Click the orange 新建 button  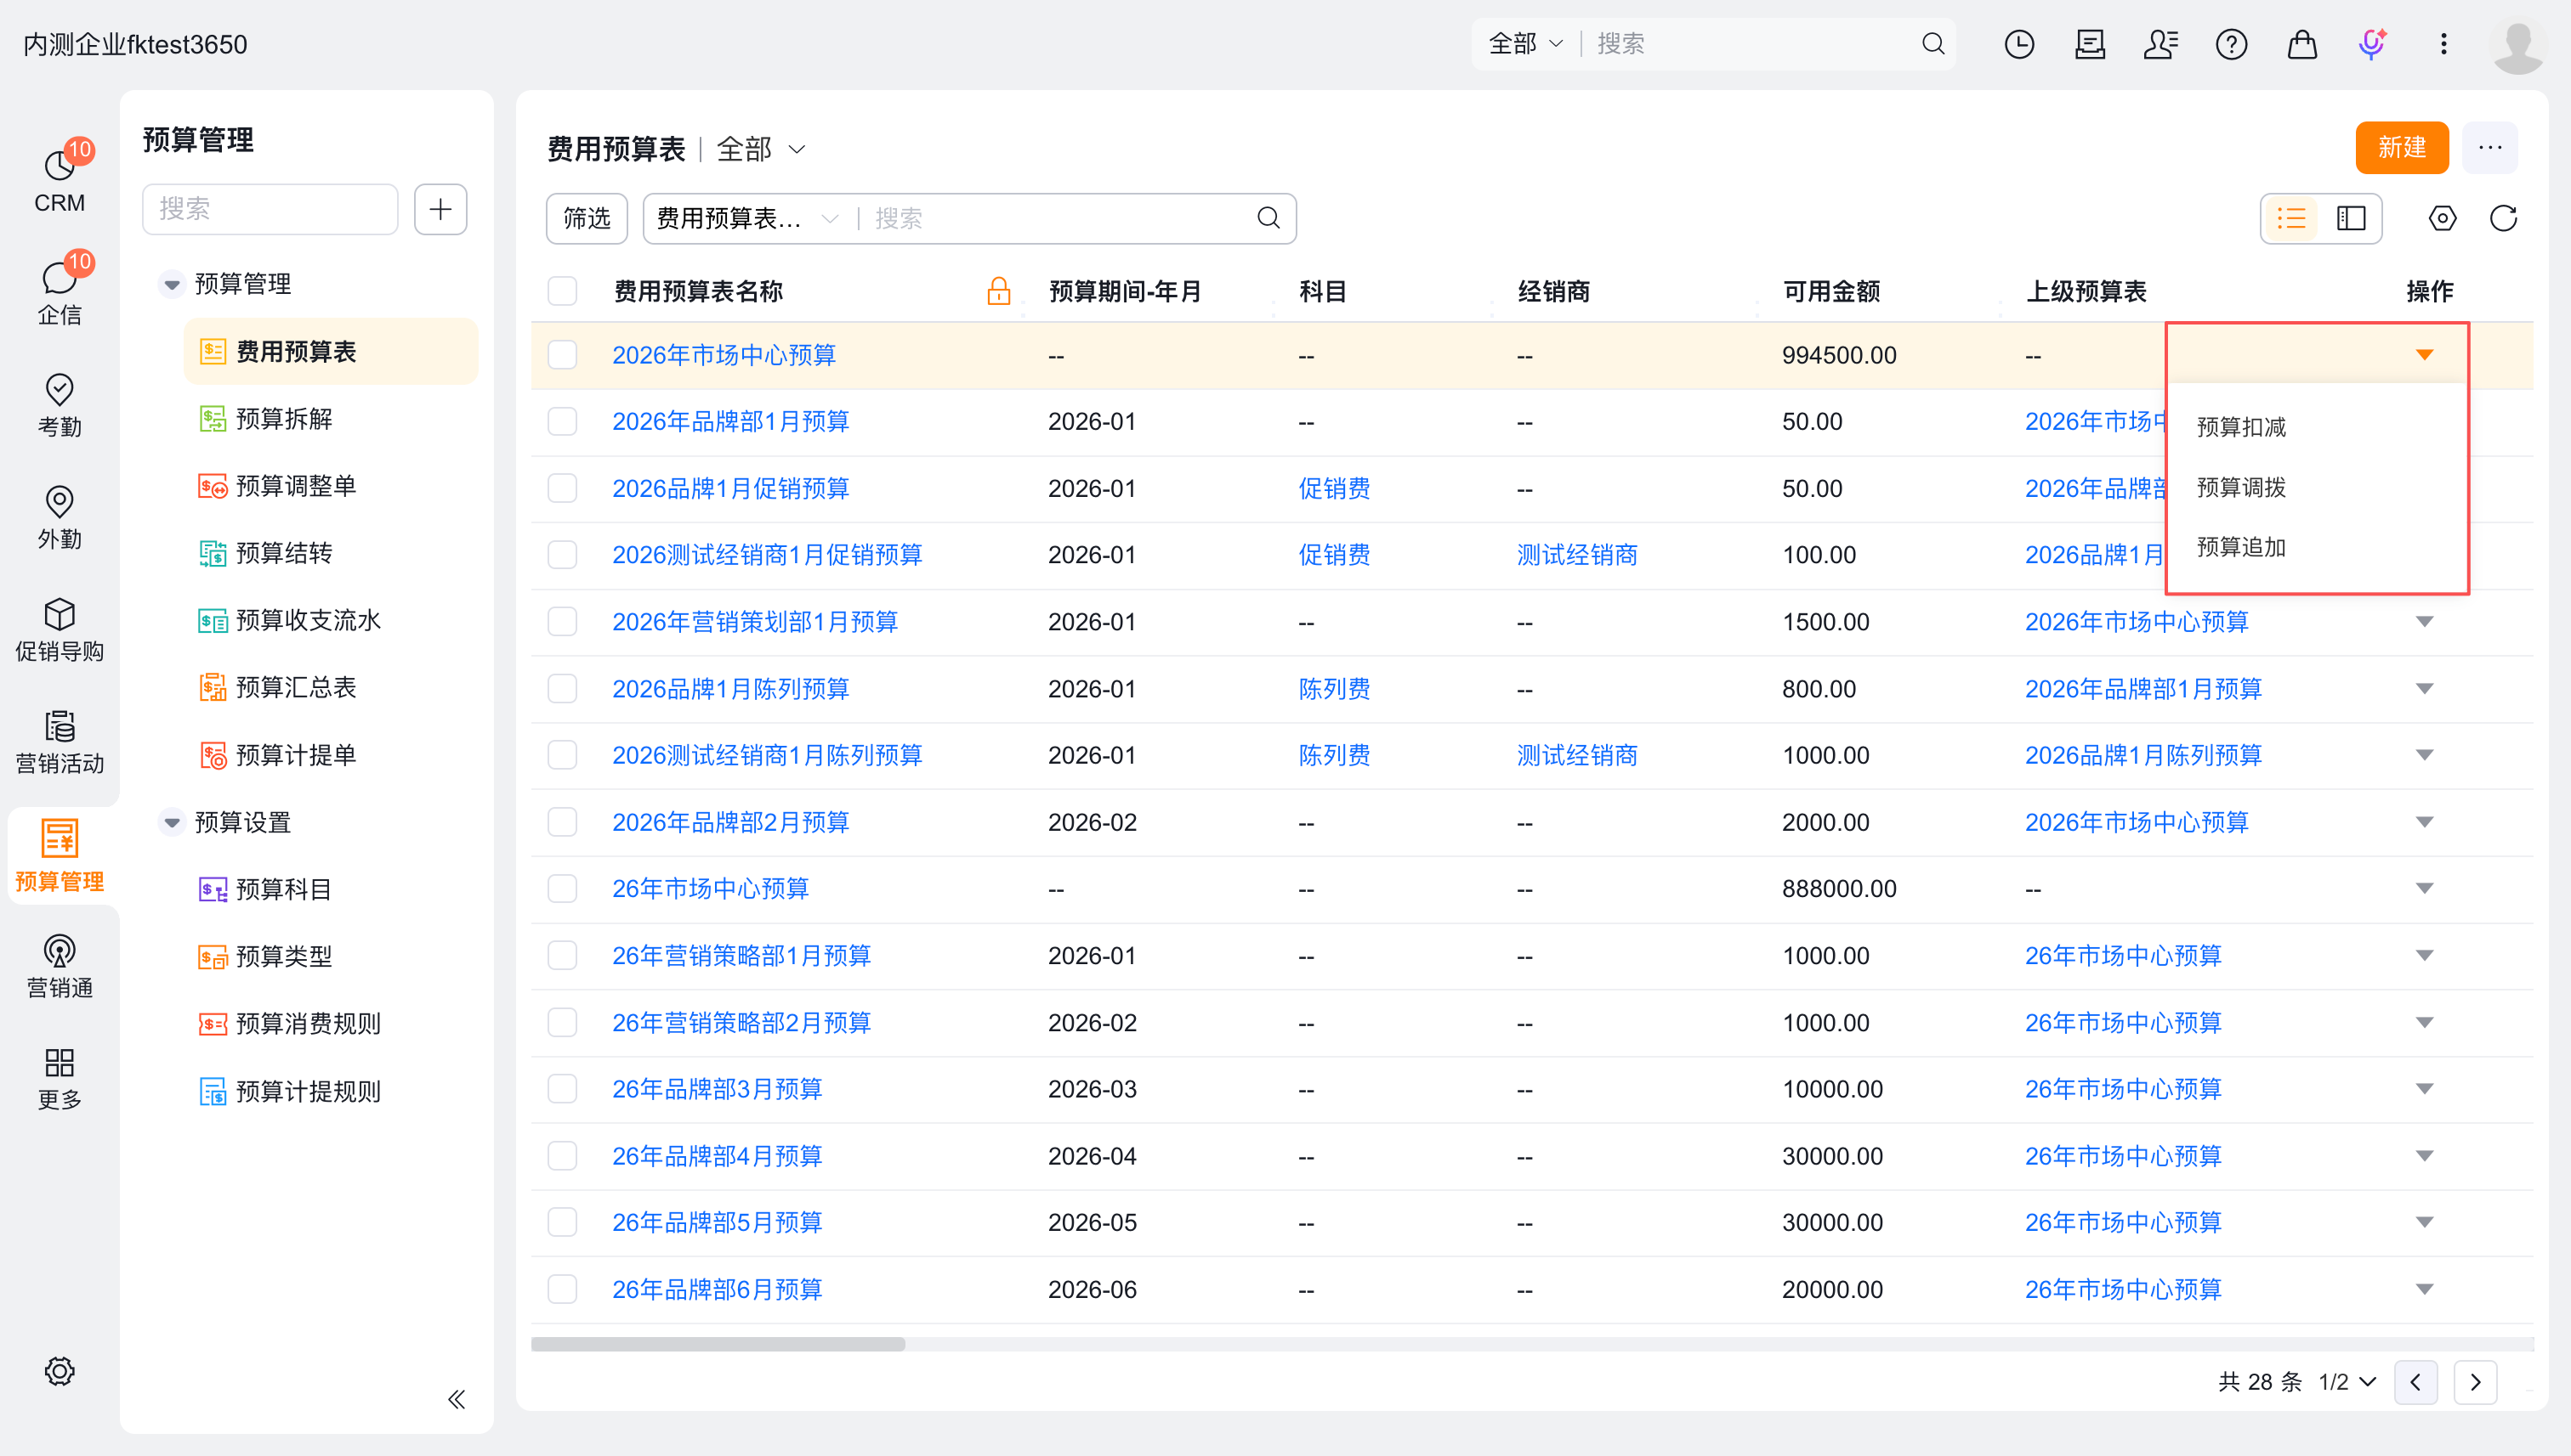[2402, 148]
